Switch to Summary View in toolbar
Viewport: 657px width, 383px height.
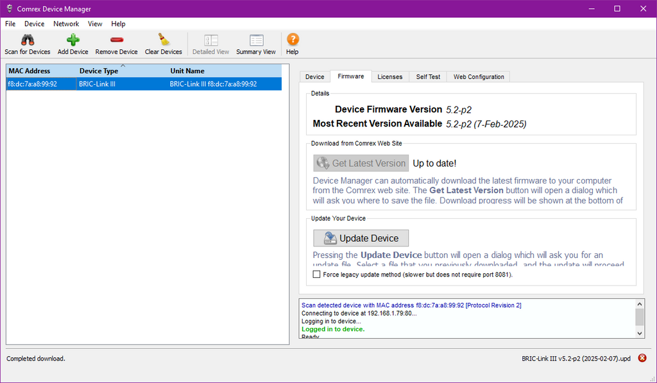(x=256, y=40)
